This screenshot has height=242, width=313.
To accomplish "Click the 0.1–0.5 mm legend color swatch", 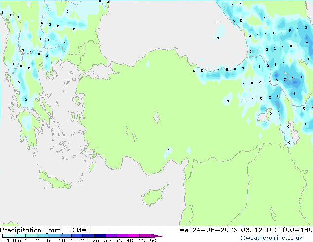I will (x=8, y=236).
